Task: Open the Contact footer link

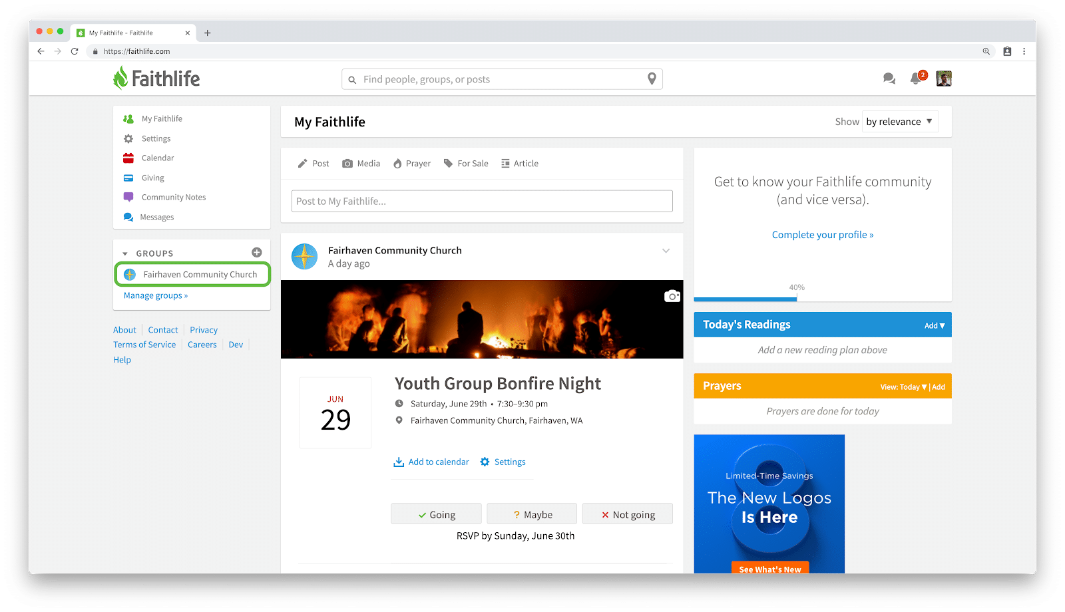Action: click(163, 330)
